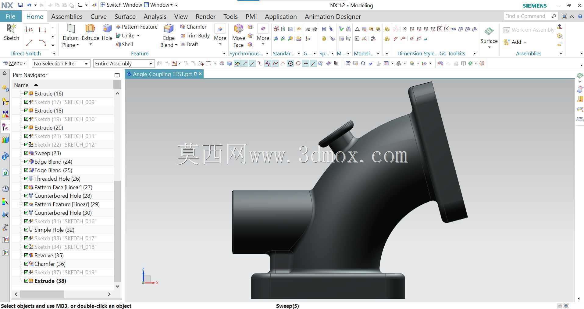Screen dimensions: 584x309
Task: Select the Counterbored Hole (28) feature
Action: pos(63,196)
